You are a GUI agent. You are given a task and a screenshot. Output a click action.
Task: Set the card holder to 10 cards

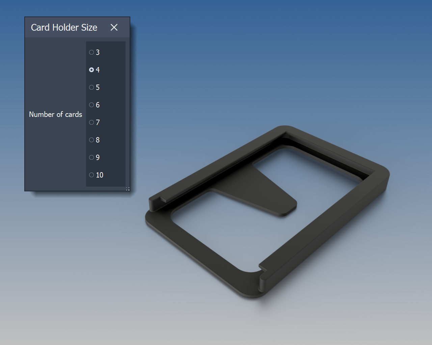(x=91, y=175)
